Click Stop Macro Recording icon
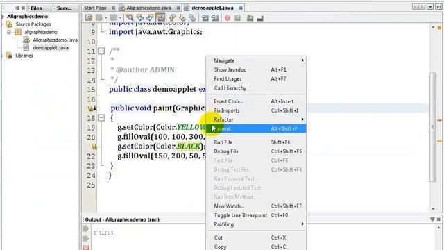444x250 pixels. pos(237,18)
